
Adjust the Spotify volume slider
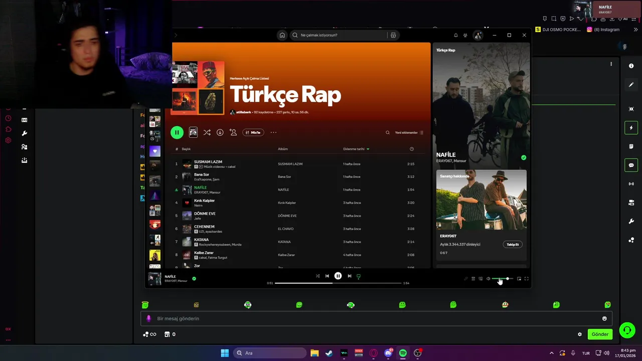(x=503, y=279)
